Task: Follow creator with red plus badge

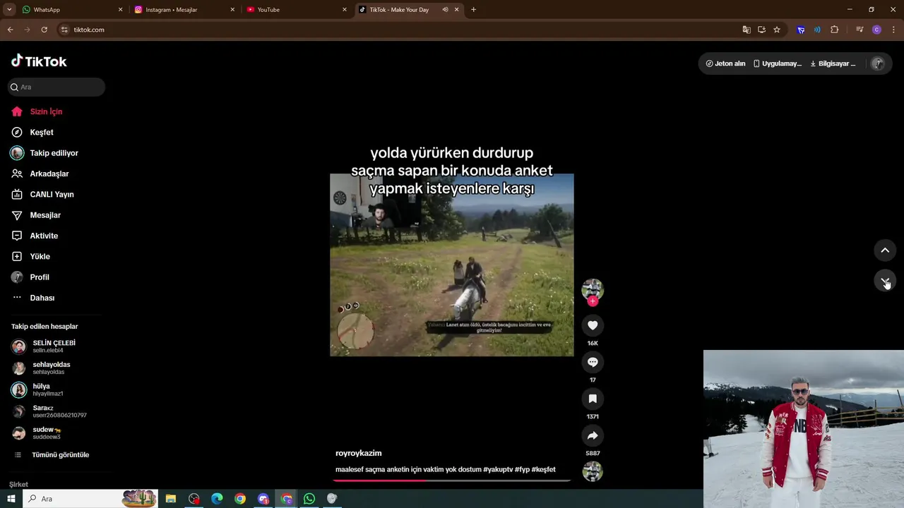Action: pos(593,301)
